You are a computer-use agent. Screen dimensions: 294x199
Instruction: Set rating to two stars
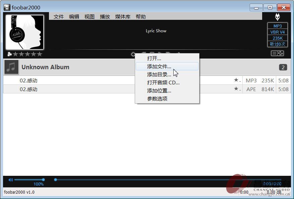[x=21, y=54]
